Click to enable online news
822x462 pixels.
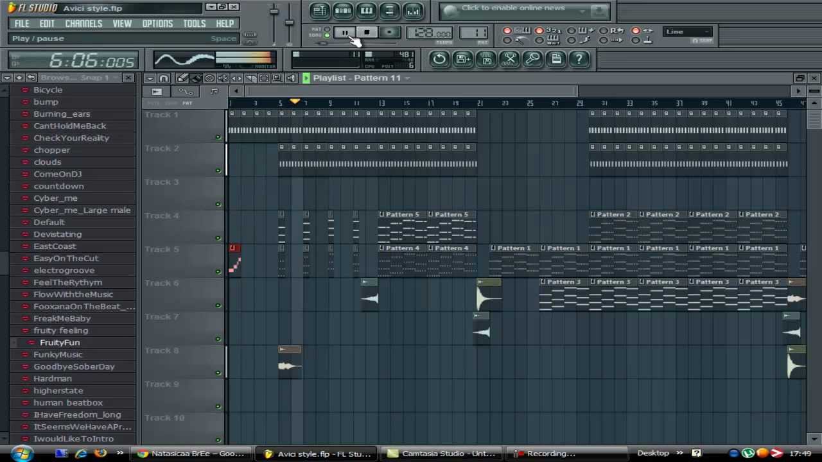[x=512, y=8]
